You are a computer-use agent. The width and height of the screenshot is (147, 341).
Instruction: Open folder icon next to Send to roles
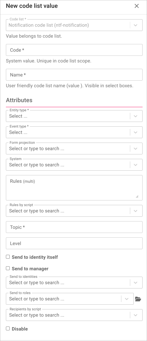coord(138,299)
